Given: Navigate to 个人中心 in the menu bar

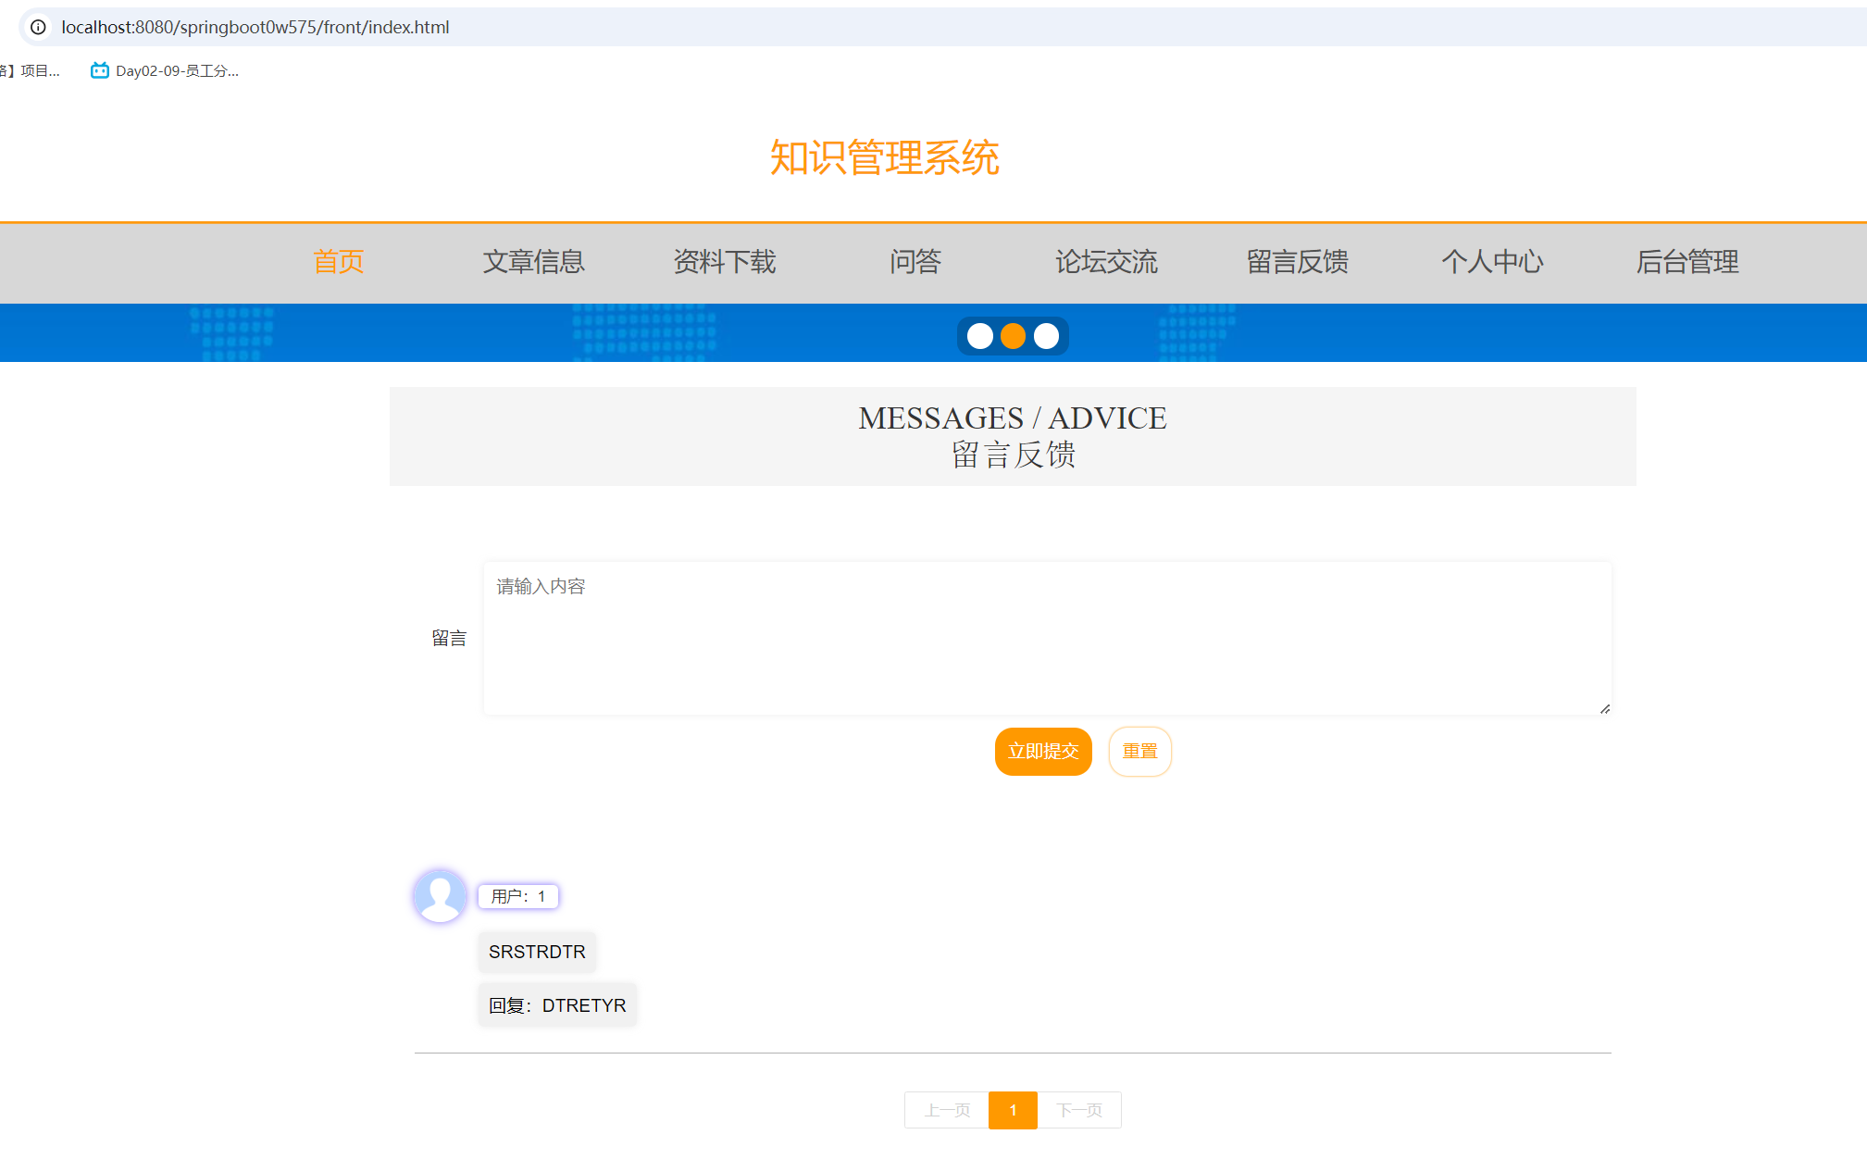Looking at the screenshot, I should click(x=1492, y=263).
